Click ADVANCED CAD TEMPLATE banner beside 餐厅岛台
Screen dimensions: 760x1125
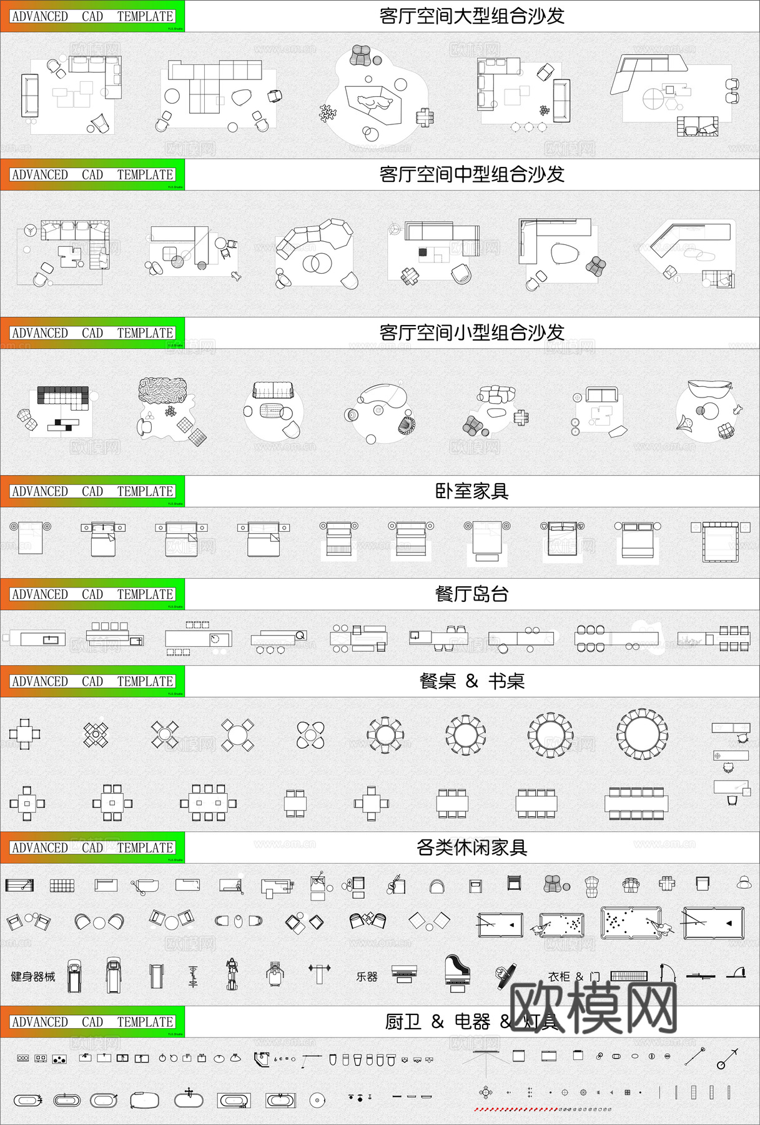coord(92,594)
